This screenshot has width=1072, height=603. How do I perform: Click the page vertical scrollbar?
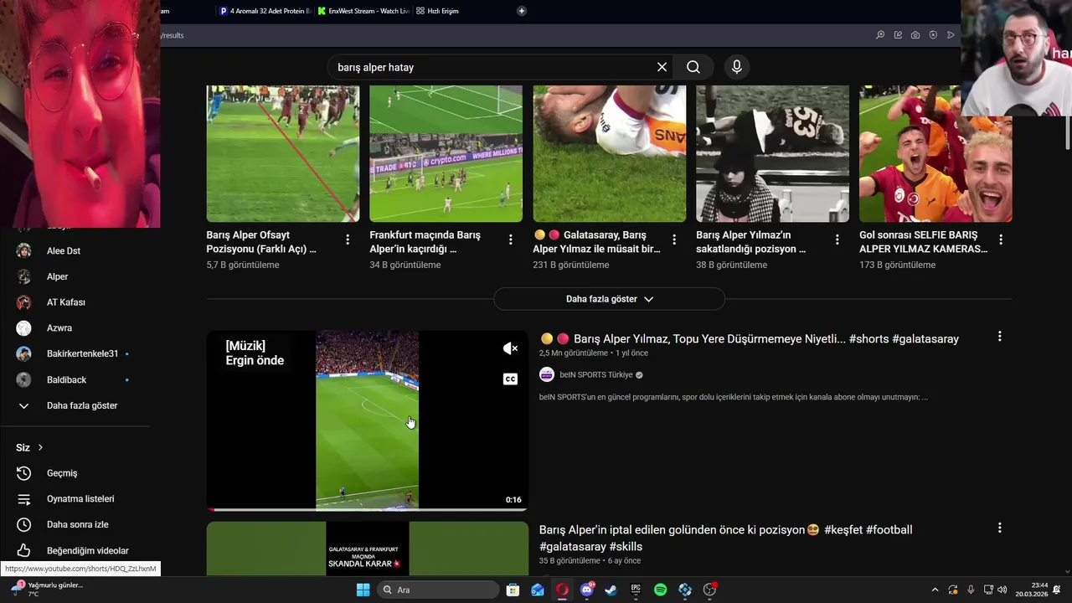coord(1067,133)
